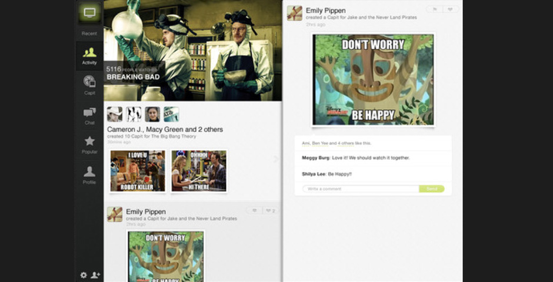Focus the 'Write a comment' field

(361, 189)
